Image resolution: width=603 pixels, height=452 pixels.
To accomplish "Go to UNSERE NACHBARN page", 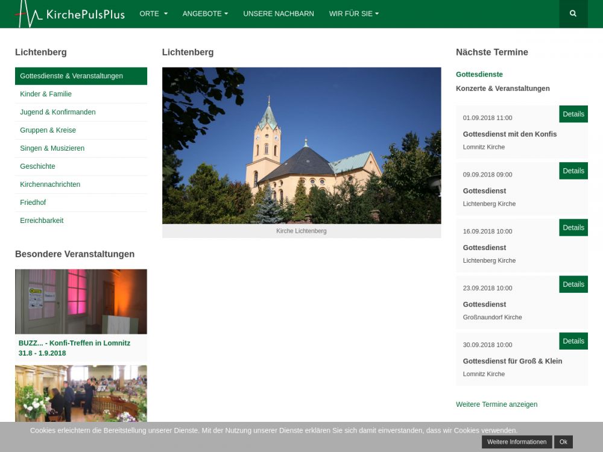I will (279, 13).
